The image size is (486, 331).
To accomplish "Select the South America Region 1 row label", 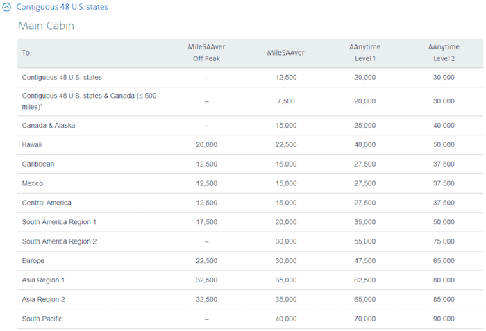I will click(59, 222).
